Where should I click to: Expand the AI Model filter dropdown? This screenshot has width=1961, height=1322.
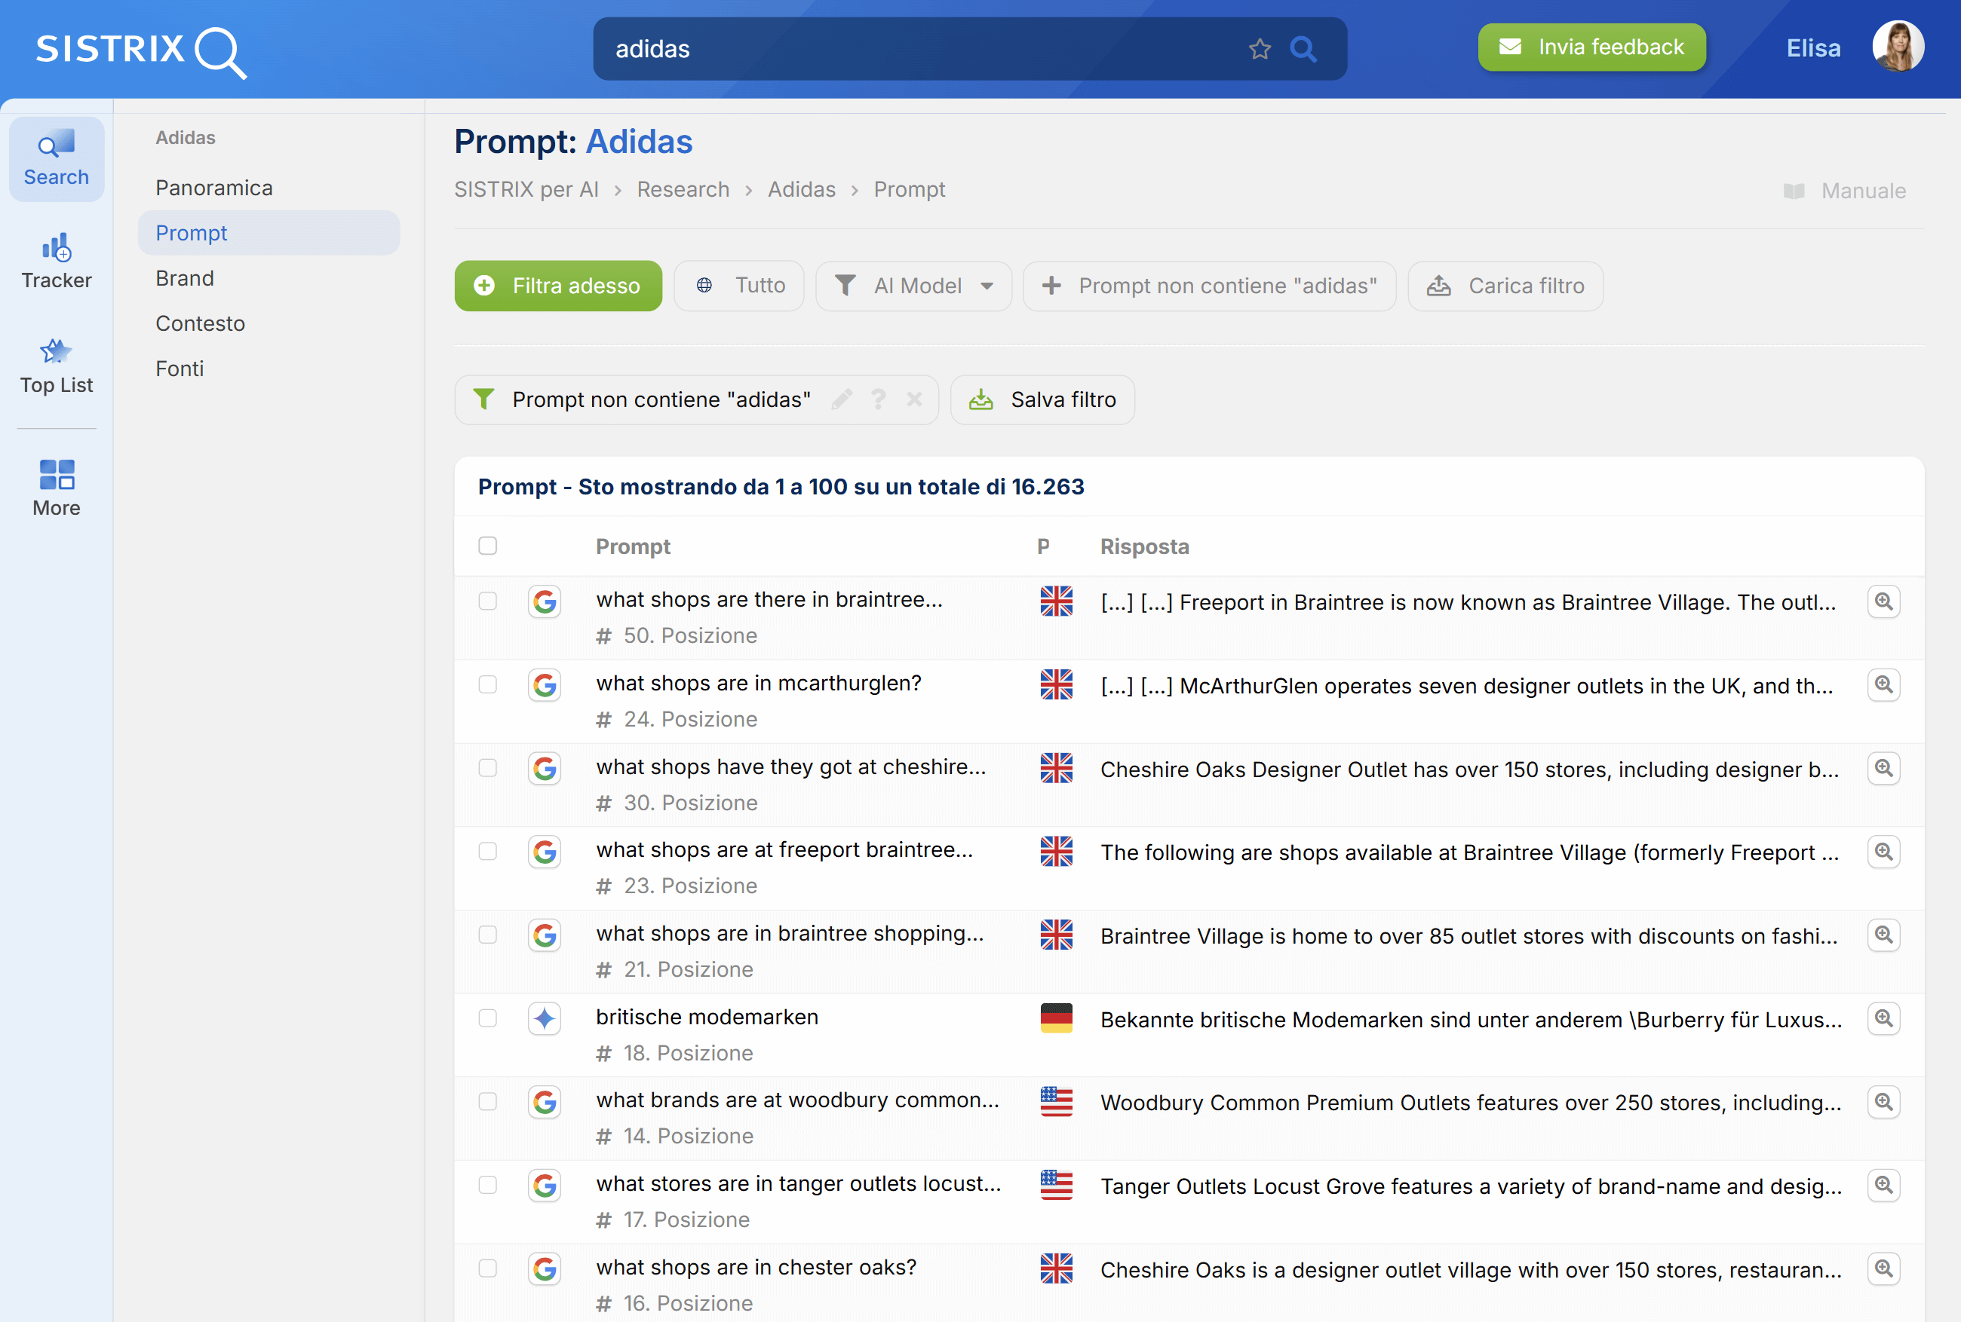(914, 286)
